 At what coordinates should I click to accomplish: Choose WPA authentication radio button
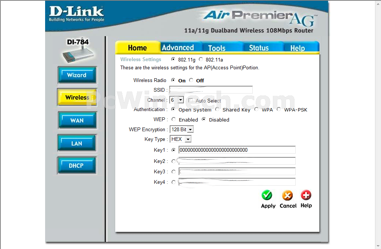tap(256, 109)
